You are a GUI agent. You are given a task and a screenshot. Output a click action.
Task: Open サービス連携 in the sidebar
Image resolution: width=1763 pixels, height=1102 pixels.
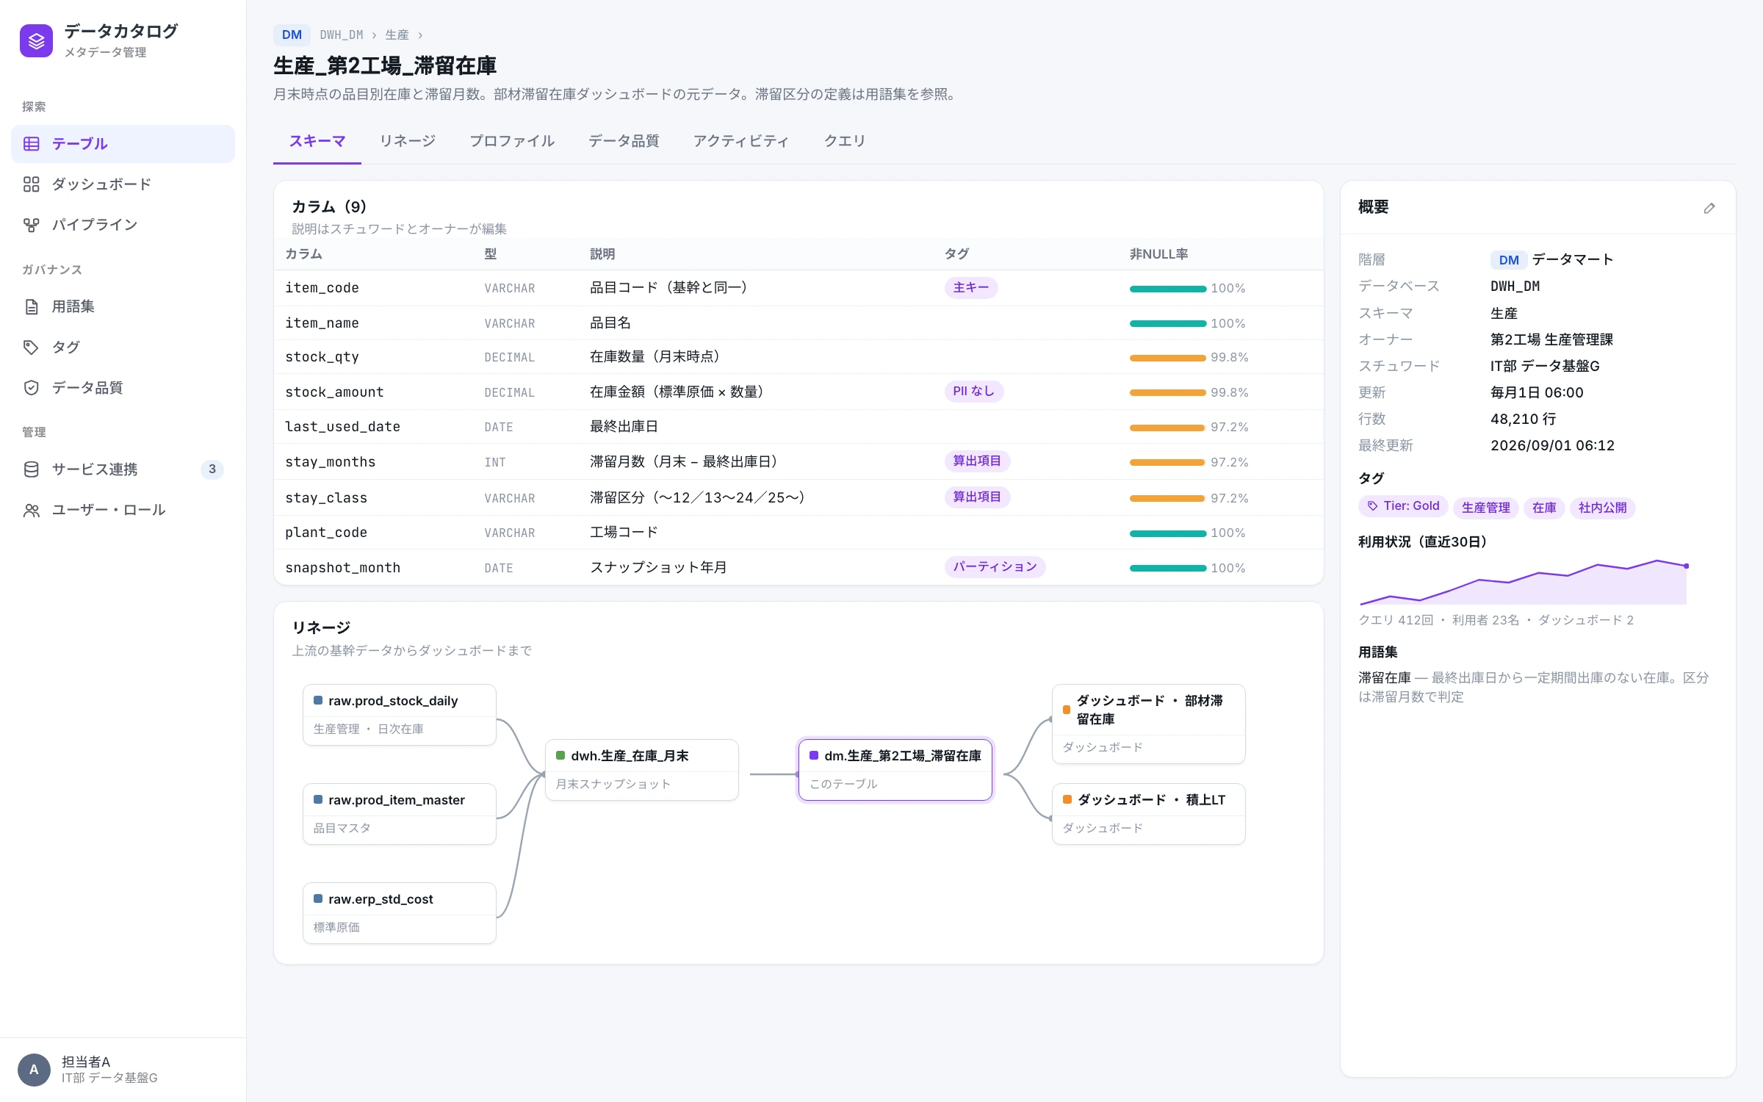pos(123,469)
